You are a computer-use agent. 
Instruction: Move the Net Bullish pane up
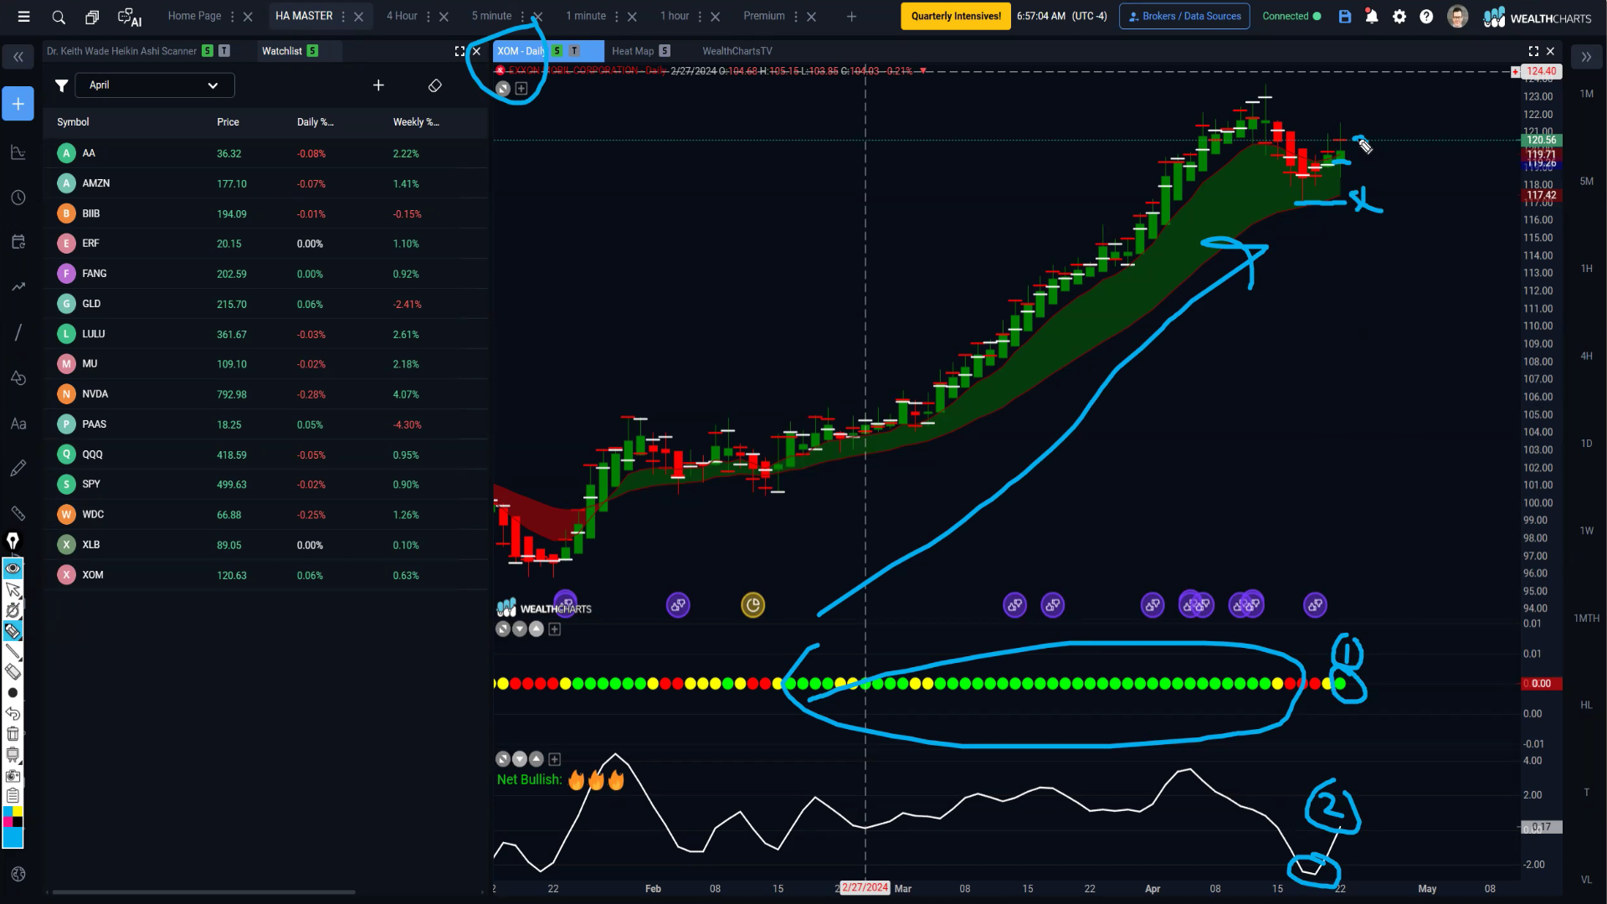(x=537, y=759)
